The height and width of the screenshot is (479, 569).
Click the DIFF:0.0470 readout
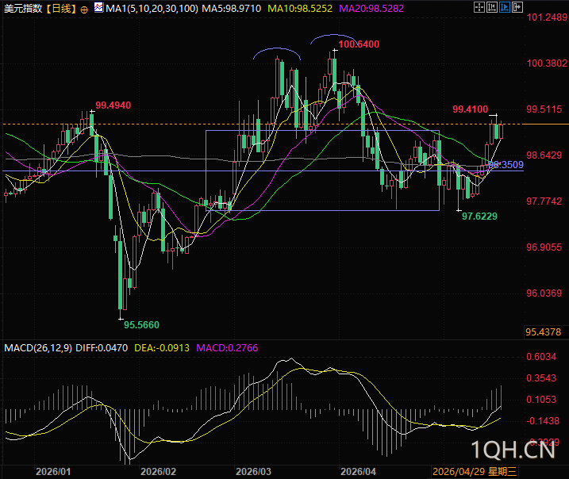pyautogui.click(x=102, y=348)
